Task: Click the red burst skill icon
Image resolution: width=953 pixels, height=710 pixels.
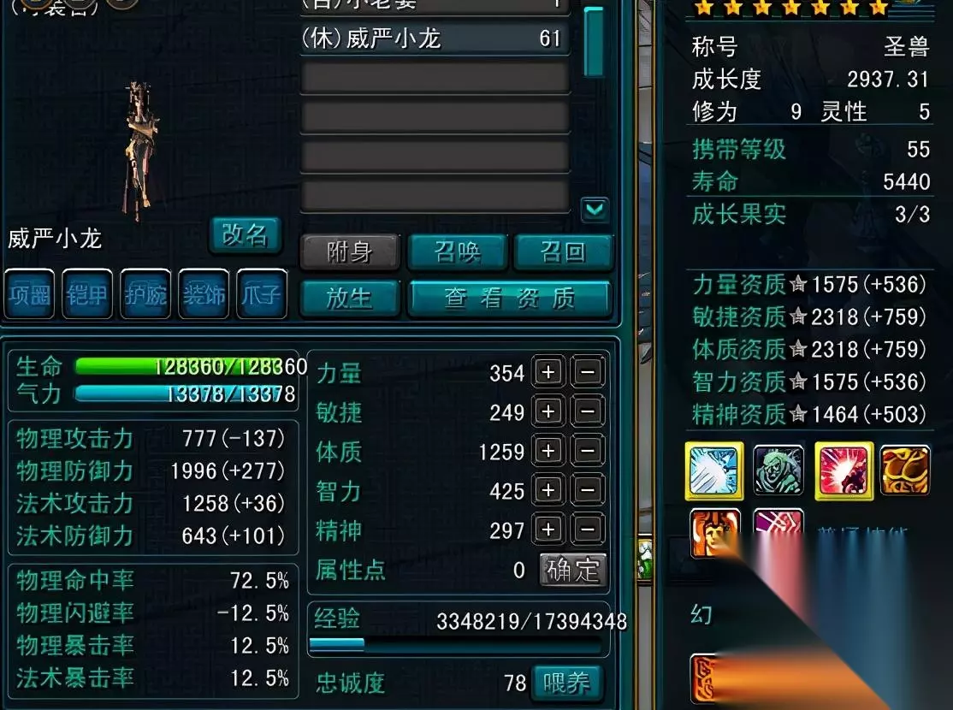Action: [x=843, y=471]
